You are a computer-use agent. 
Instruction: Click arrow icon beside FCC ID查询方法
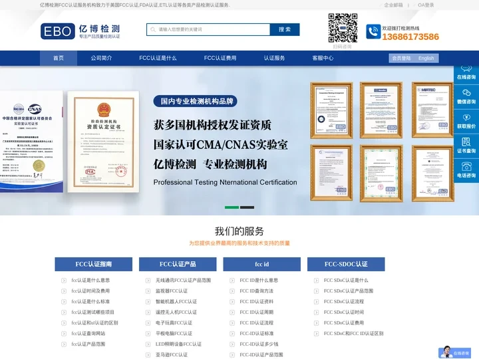[x=232, y=291]
